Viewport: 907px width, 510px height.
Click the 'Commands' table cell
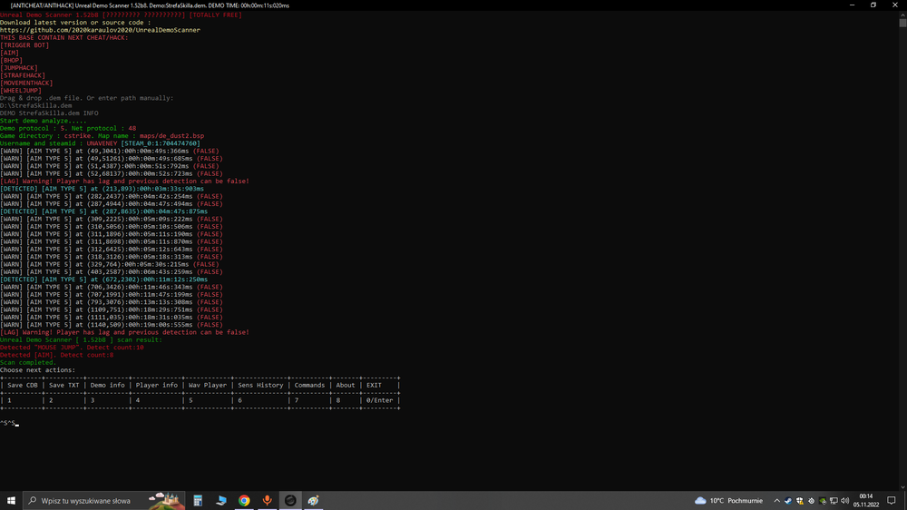pos(309,385)
